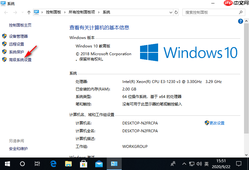Open Remote settings (远程设置)
This screenshot has width=249, height=170.
(16, 44)
